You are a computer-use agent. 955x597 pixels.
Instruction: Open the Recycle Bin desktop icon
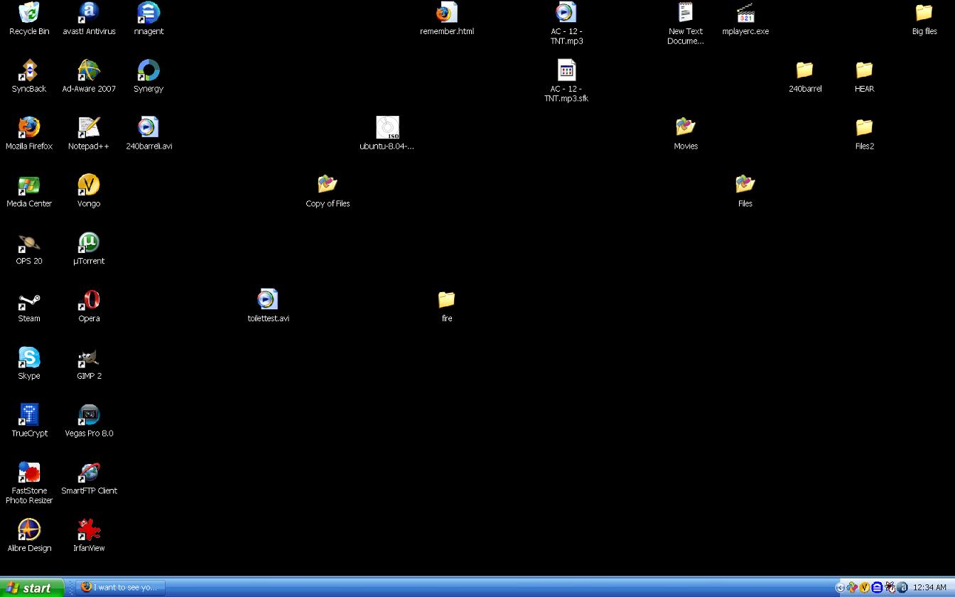(29, 14)
